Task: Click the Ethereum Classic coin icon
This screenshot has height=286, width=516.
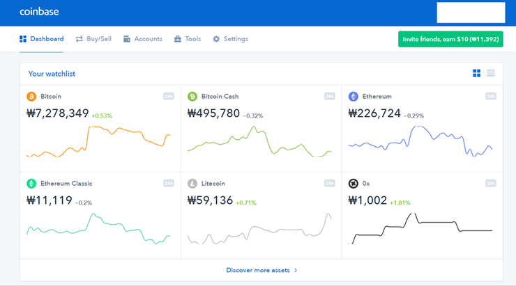Action: coord(31,183)
